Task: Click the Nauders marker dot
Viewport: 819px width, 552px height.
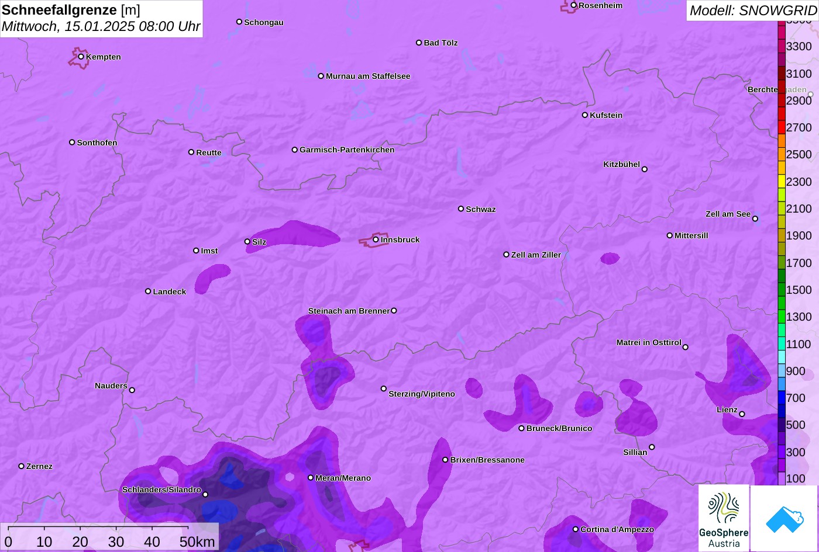Action: [x=132, y=390]
